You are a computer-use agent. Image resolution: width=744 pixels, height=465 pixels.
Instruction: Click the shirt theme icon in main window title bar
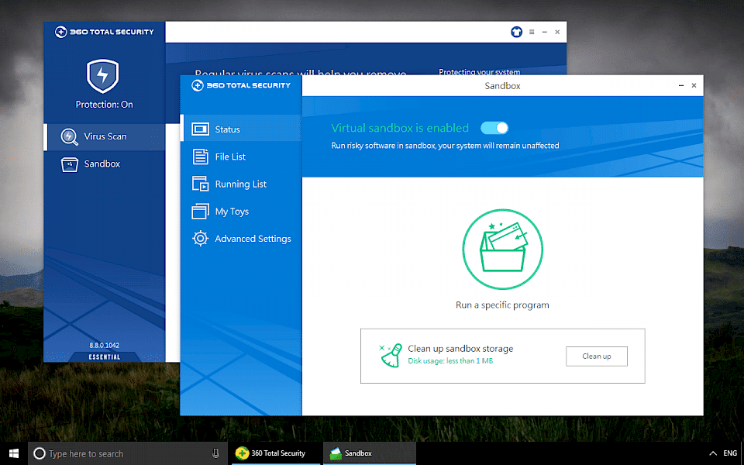tap(517, 32)
